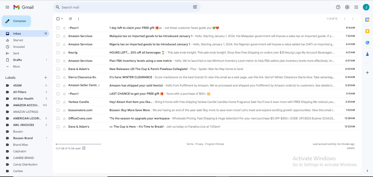The height and width of the screenshot is (177, 373).
Task: Open Amazon has shipped your sold item email
Action: click(x=205, y=85)
